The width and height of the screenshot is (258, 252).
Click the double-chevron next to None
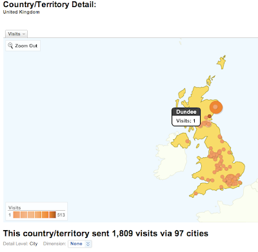coord(88,244)
